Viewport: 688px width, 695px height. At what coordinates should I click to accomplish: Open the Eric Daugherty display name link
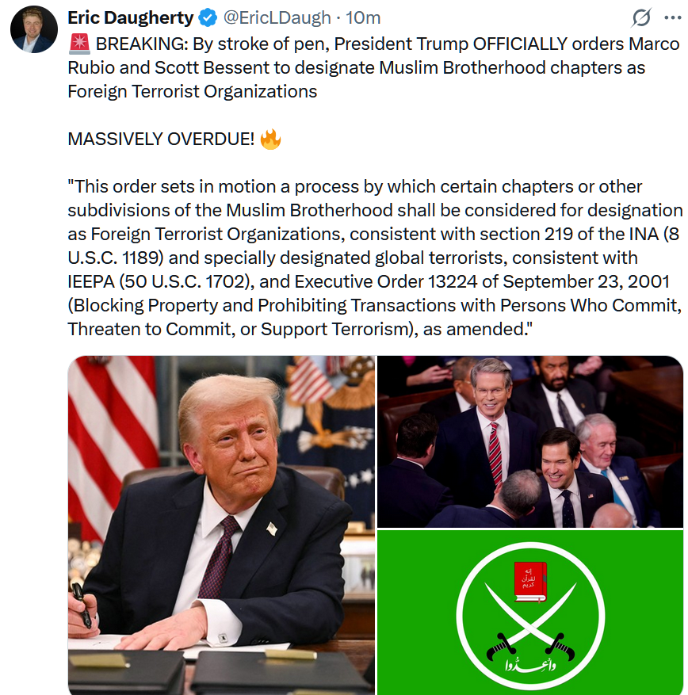[130, 18]
